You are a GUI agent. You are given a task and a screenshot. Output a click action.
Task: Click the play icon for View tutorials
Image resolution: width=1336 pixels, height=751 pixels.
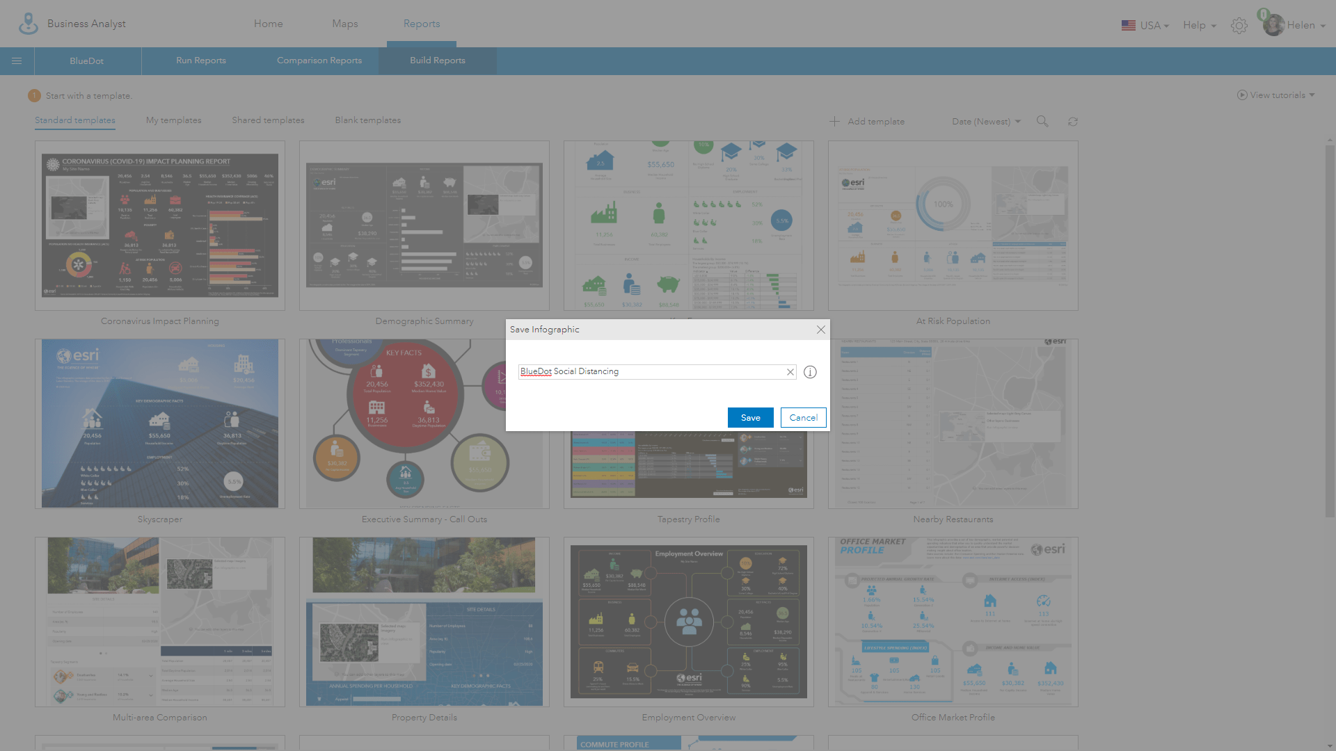click(x=1242, y=95)
